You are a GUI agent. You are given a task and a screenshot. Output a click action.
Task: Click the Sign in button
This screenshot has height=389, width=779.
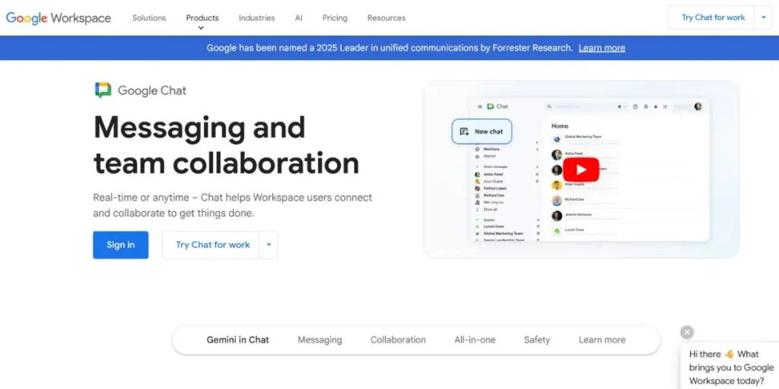tap(121, 245)
